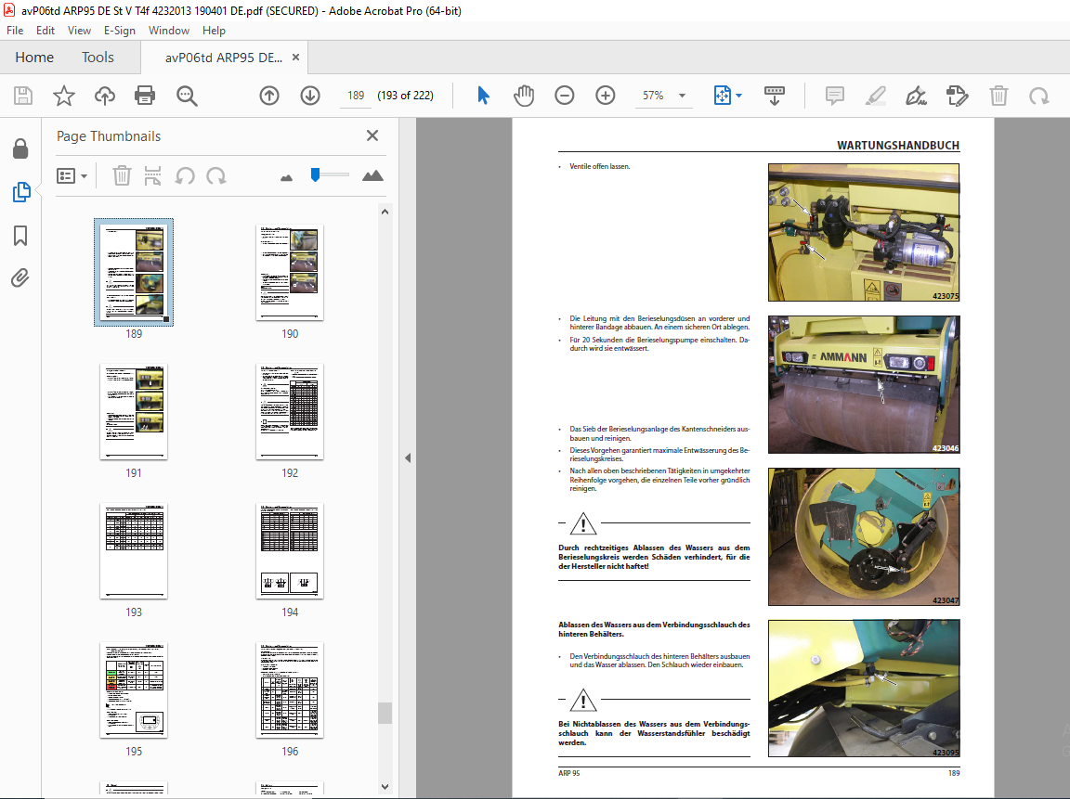Select page 194 thumbnail

click(290, 551)
